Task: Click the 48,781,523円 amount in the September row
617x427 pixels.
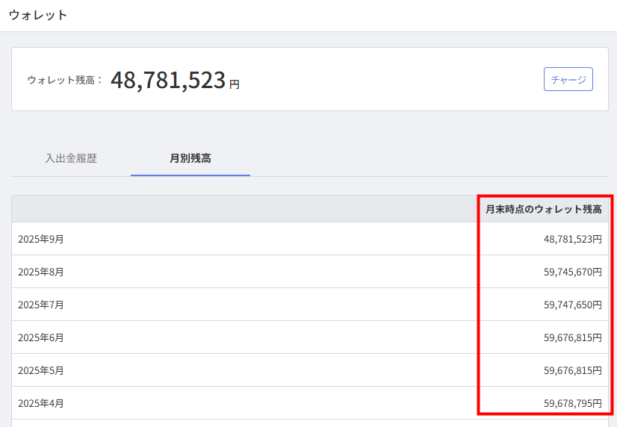Action: pyautogui.click(x=572, y=240)
